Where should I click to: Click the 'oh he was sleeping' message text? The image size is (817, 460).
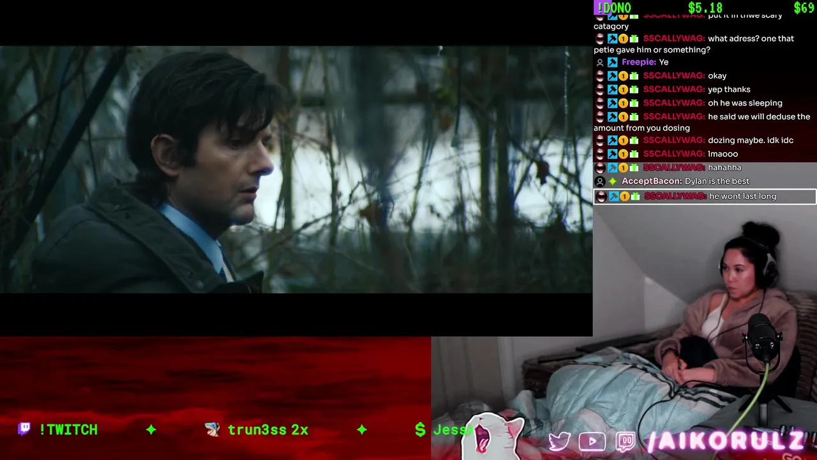point(745,103)
